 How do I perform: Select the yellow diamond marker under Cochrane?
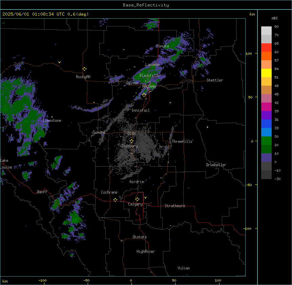tap(115, 200)
